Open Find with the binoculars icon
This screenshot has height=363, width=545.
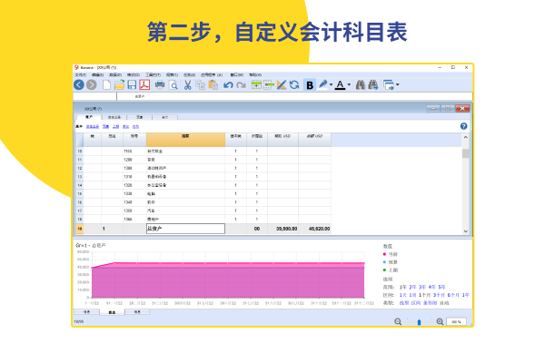click(361, 84)
